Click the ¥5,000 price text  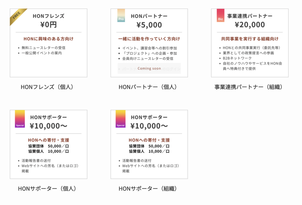click(149, 25)
